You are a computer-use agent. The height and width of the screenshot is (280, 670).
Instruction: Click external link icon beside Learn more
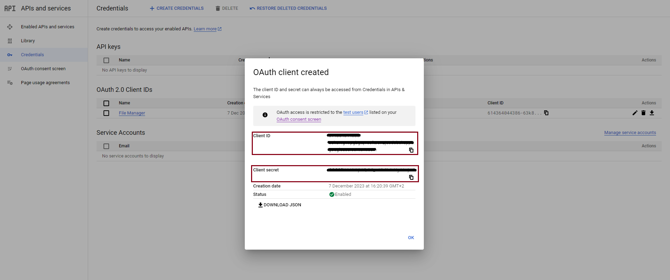(220, 29)
